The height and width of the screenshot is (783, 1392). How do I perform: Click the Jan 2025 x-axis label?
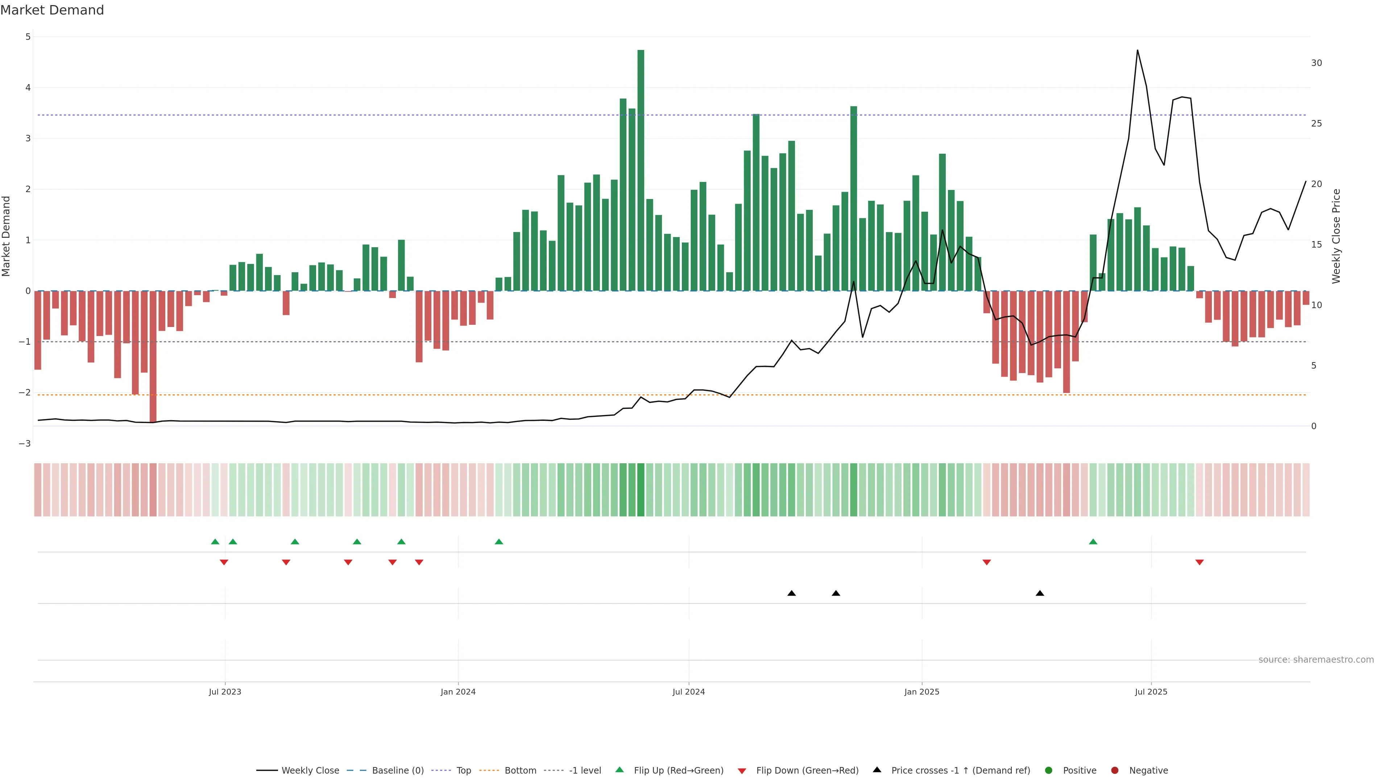click(921, 692)
